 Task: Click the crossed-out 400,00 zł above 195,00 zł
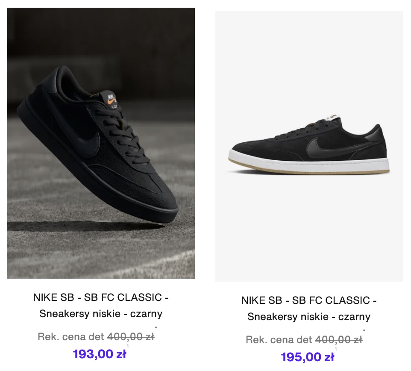(x=338, y=340)
